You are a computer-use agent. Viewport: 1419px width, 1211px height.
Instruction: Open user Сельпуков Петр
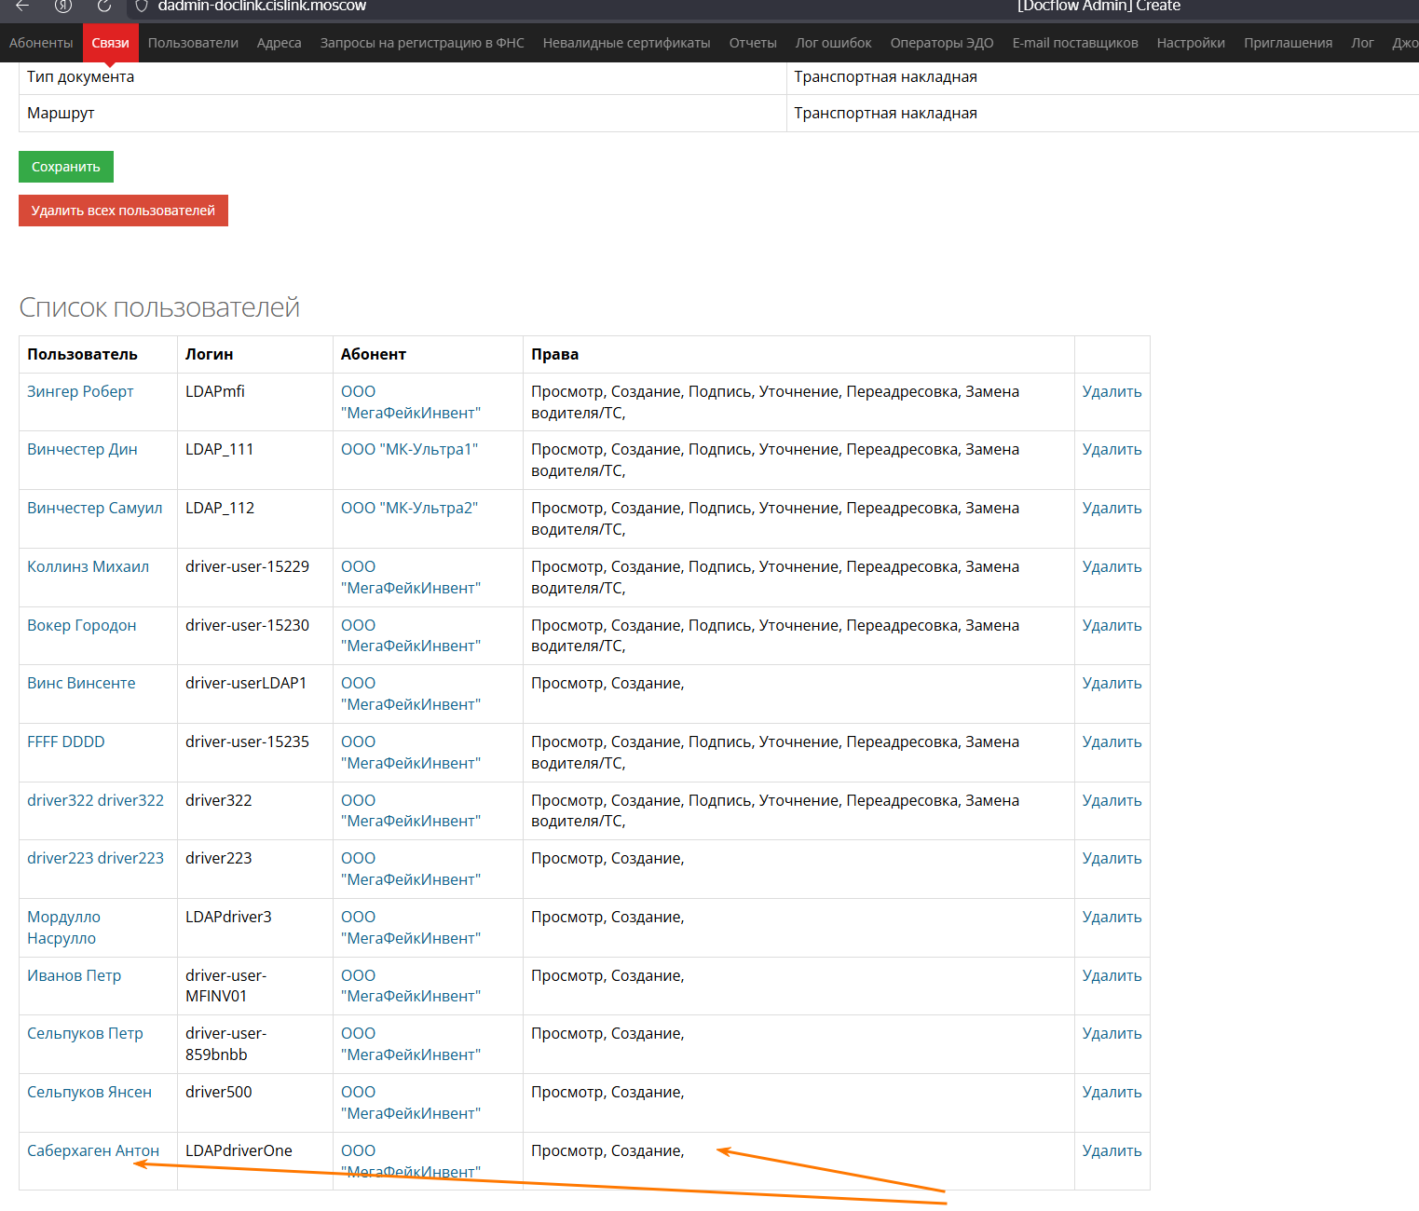[x=85, y=1033]
